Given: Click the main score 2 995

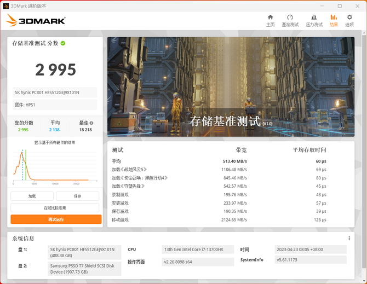Looking at the screenshot, I should [56, 69].
